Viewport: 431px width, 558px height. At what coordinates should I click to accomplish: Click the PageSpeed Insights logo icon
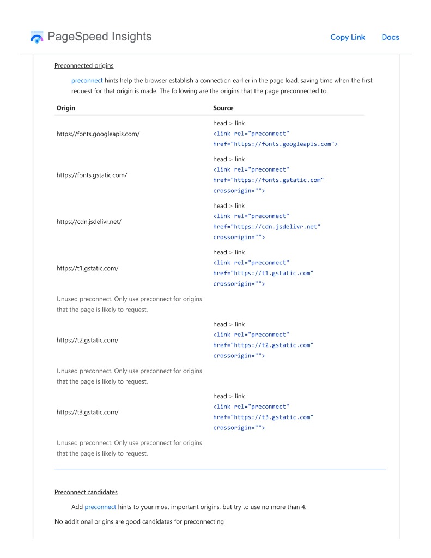(37, 37)
